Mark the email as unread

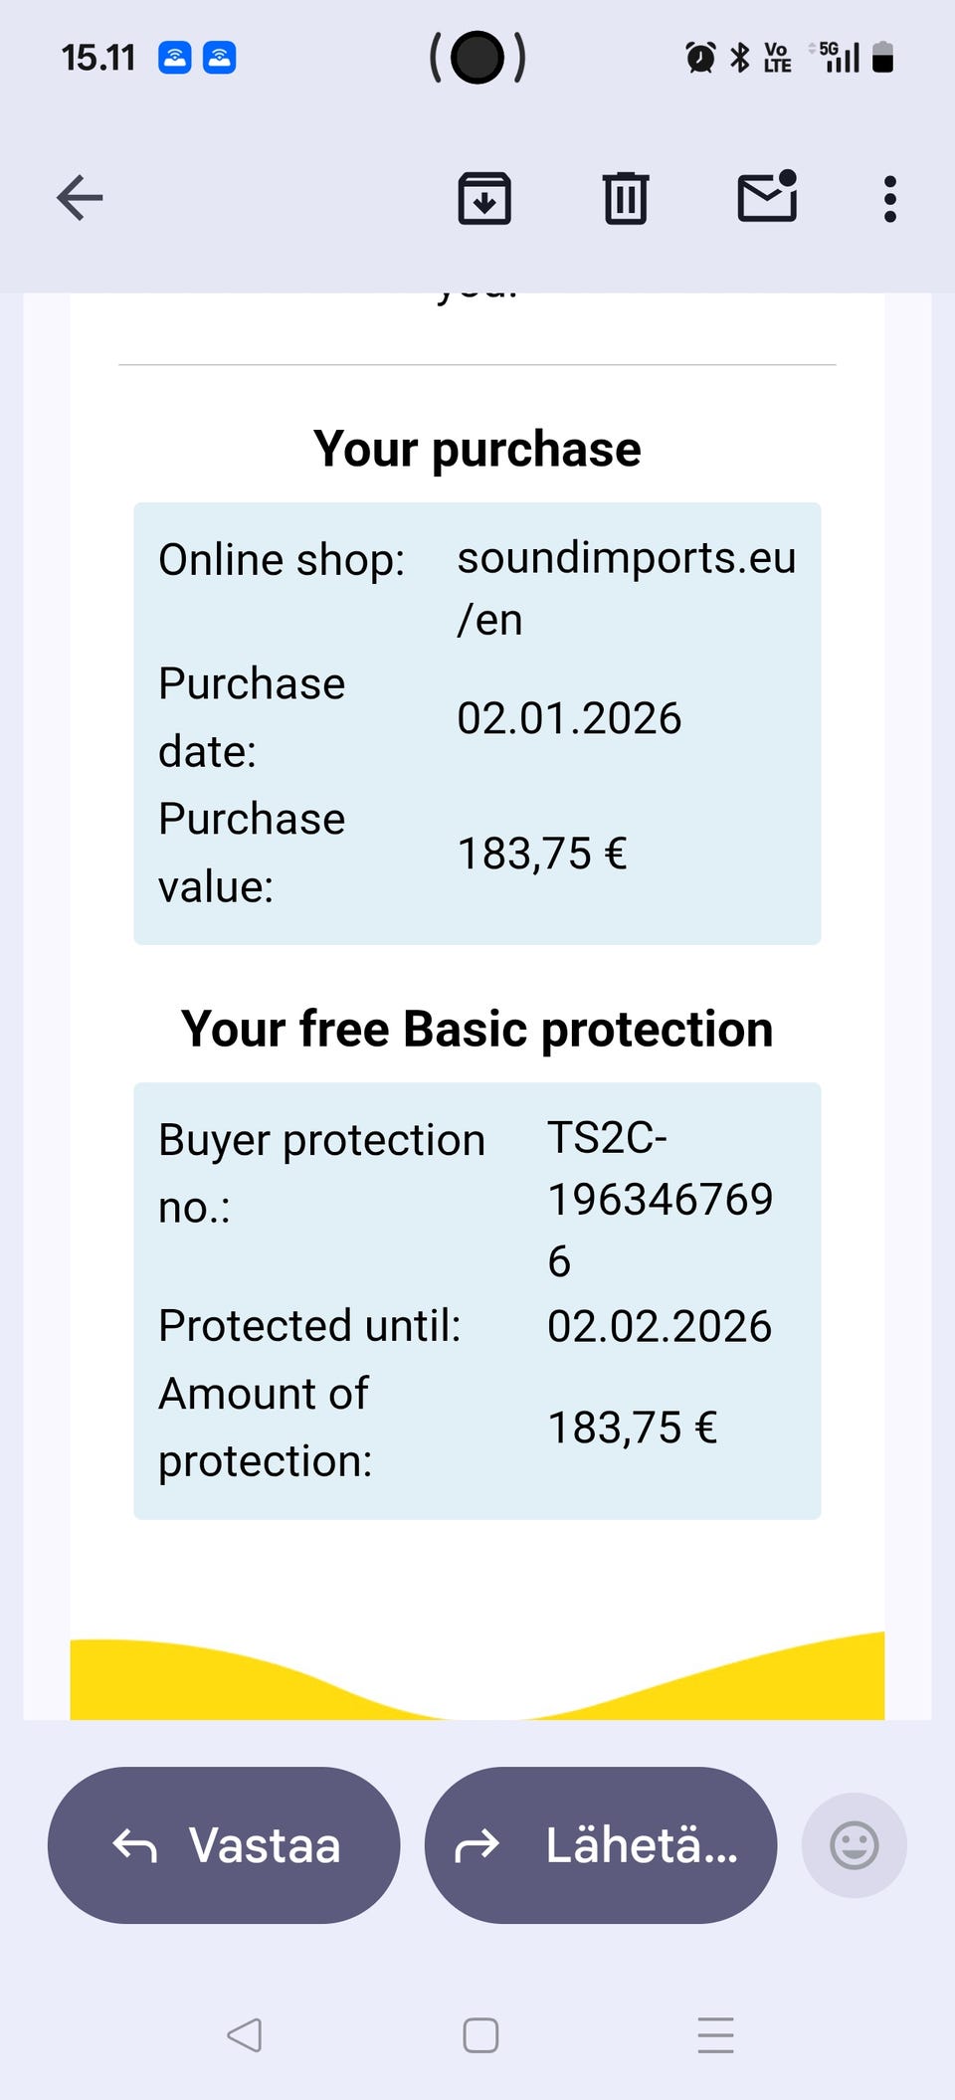(767, 196)
